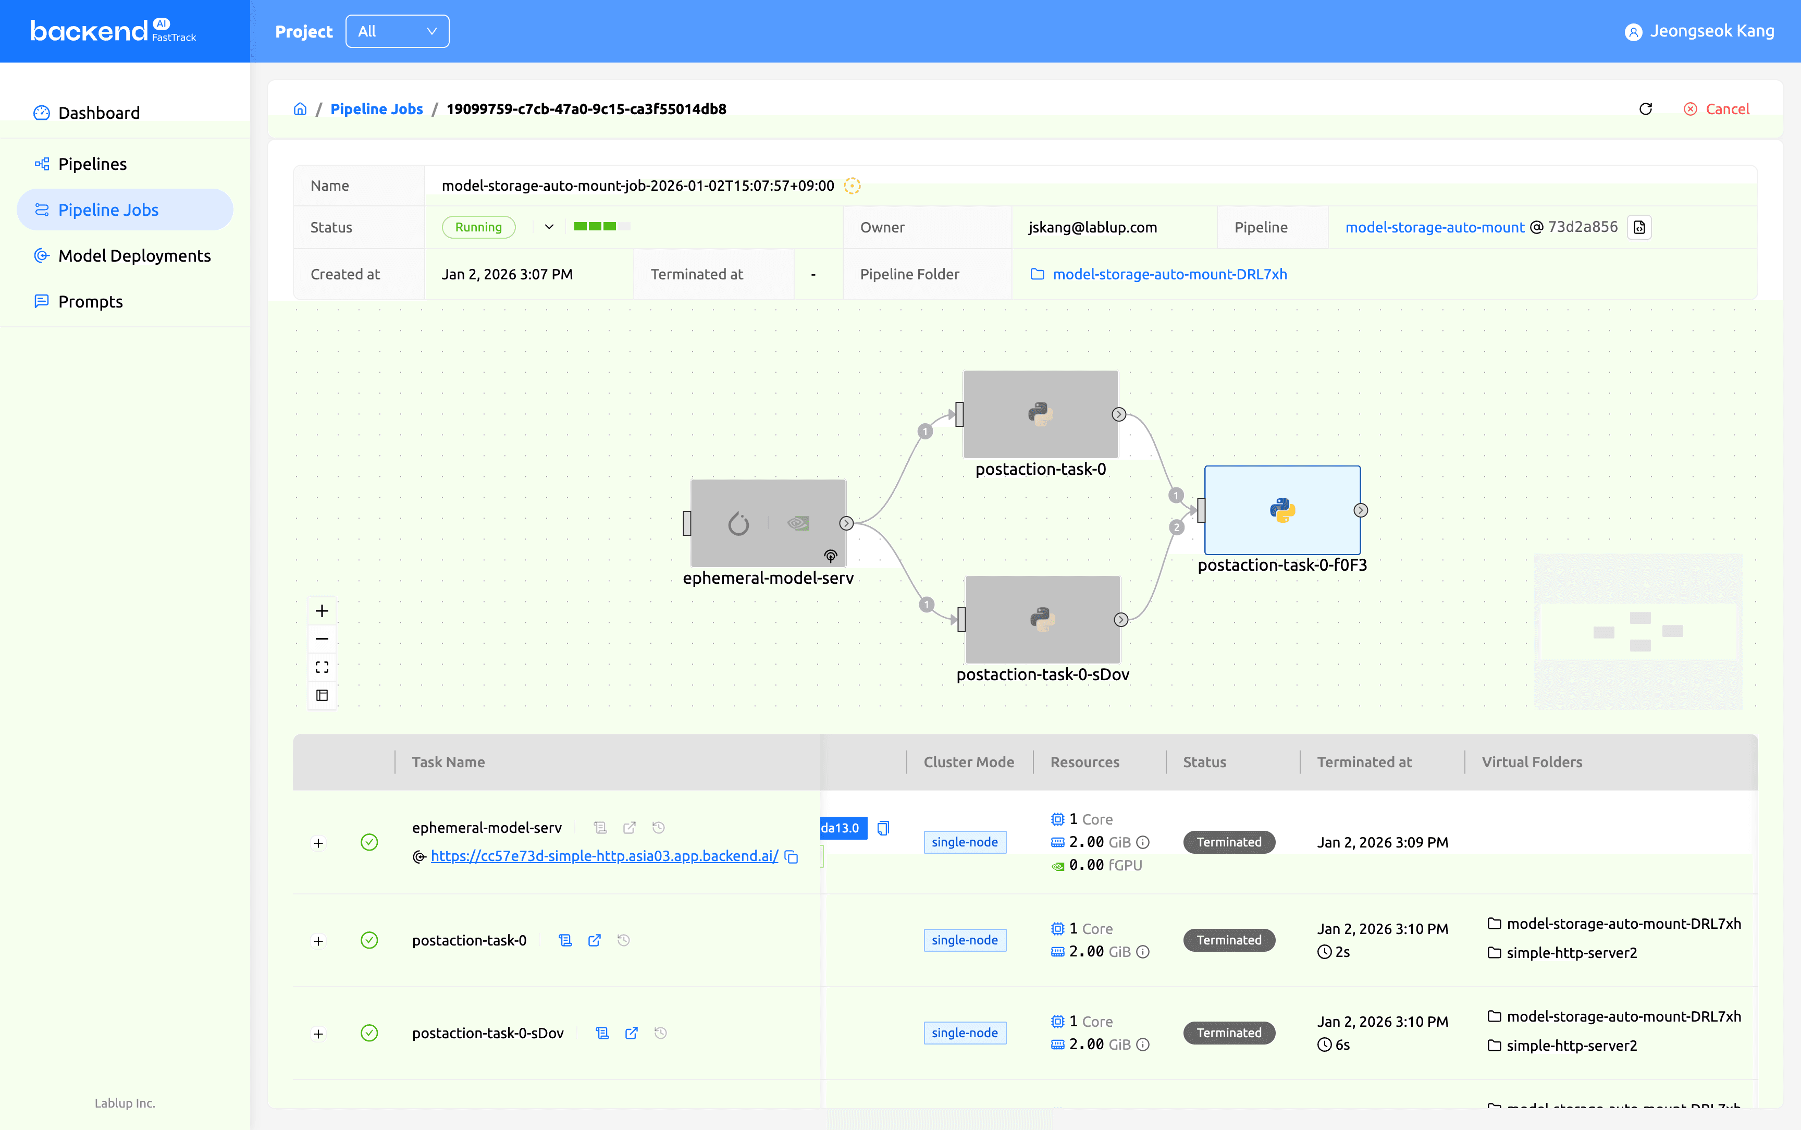Expand the postaction-task-0-sDov row
Image resolution: width=1801 pixels, height=1130 pixels.
[318, 1034]
